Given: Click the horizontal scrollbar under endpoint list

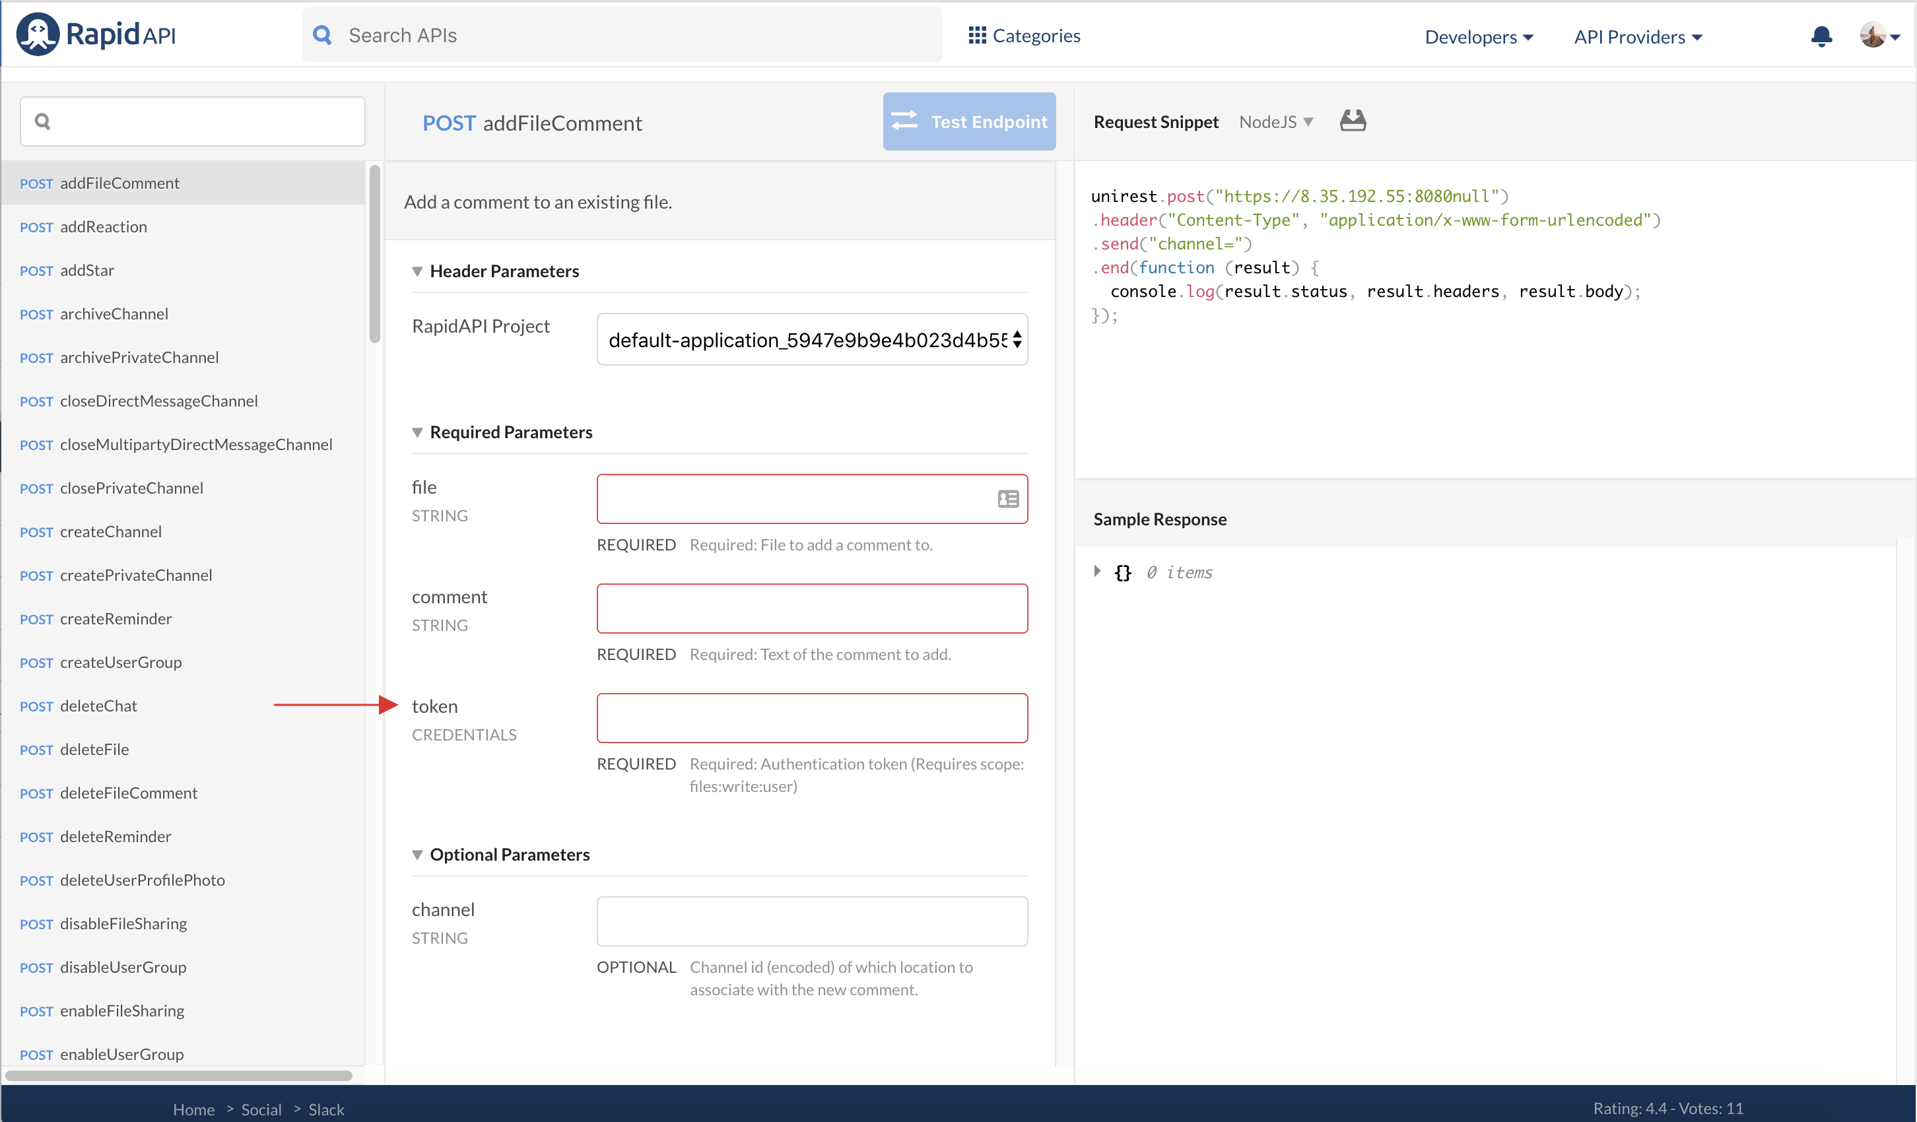Looking at the screenshot, I should pos(179,1076).
